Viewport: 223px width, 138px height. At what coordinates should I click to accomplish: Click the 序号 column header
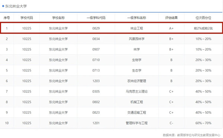[x=7, y=18]
